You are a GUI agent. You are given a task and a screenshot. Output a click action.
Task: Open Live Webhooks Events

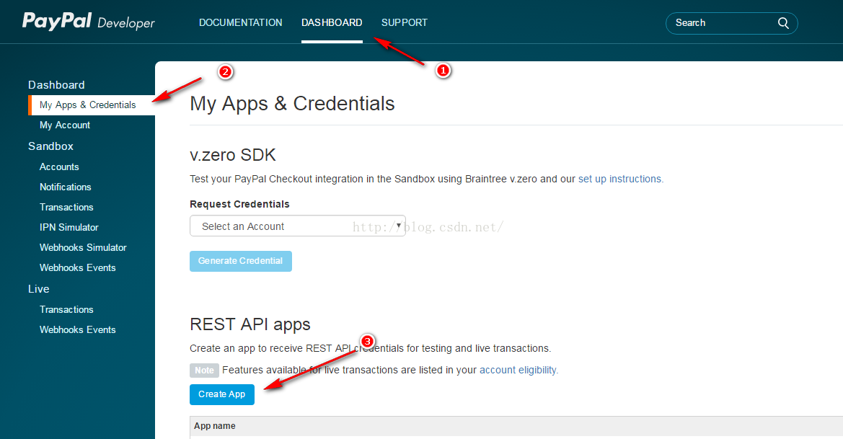click(78, 330)
